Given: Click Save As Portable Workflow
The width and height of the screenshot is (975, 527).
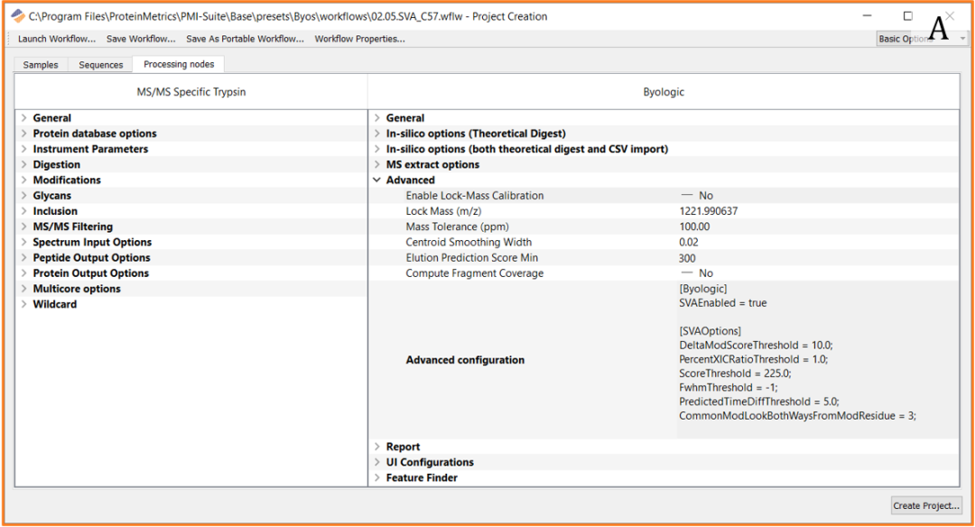Looking at the screenshot, I should click(245, 39).
